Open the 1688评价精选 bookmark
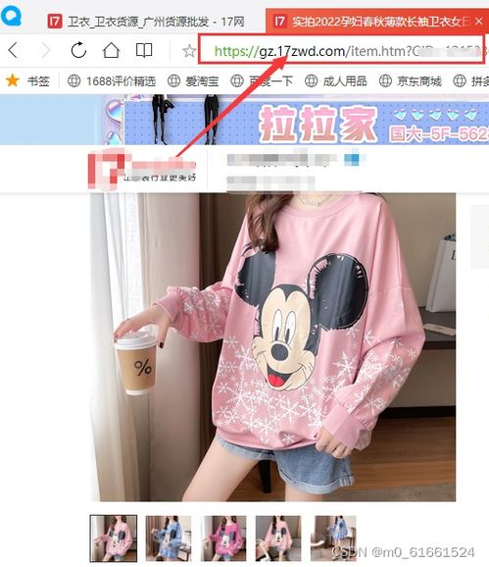This screenshot has height=567, width=489. [x=112, y=81]
